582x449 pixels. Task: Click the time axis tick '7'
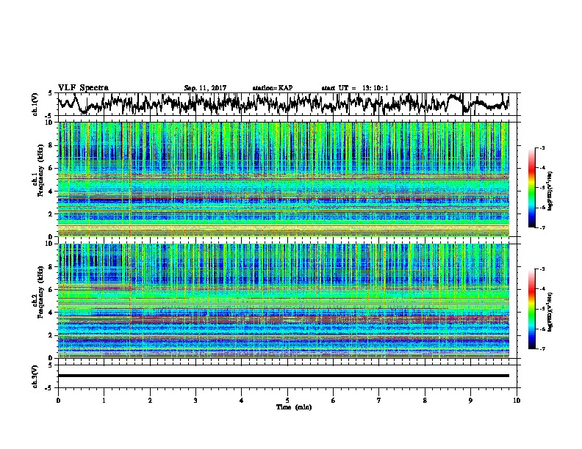(x=379, y=401)
